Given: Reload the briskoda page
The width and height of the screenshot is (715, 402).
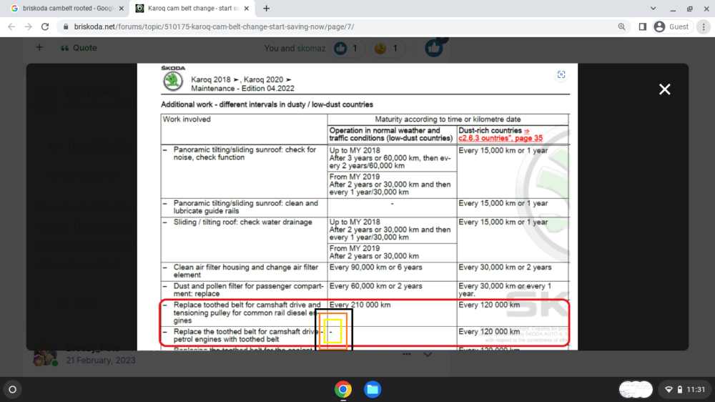Looking at the screenshot, I should click(x=44, y=27).
